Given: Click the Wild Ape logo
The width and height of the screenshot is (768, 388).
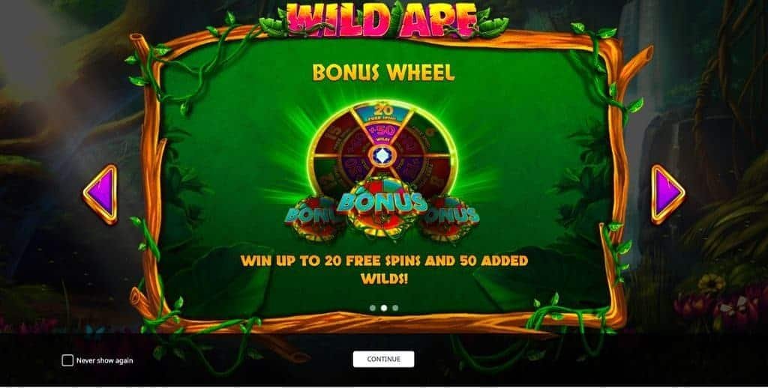Looking at the screenshot, I should (382, 20).
